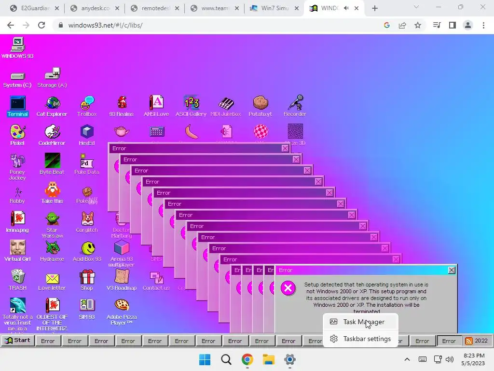Launch Cat Explorer from the desktop

point(52,106)
